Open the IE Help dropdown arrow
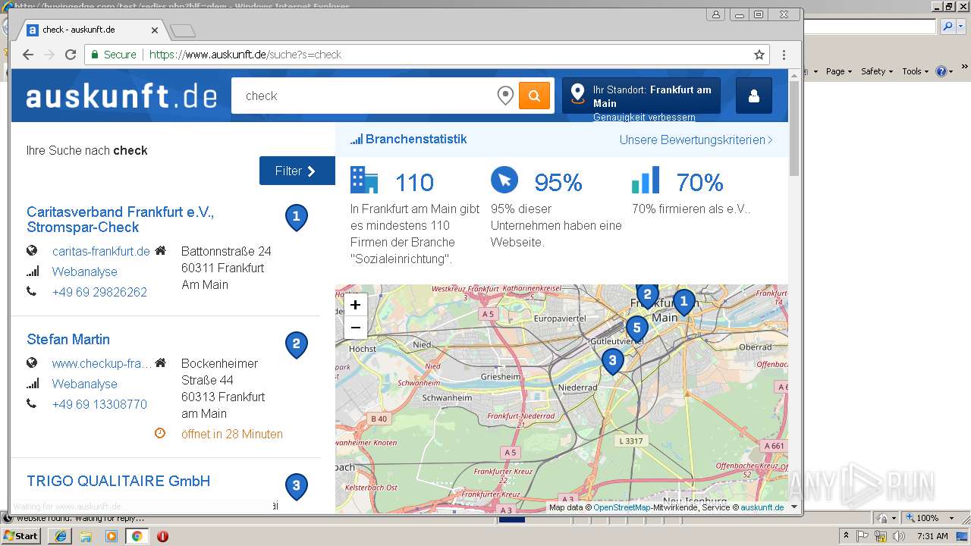 coord(951,71)
